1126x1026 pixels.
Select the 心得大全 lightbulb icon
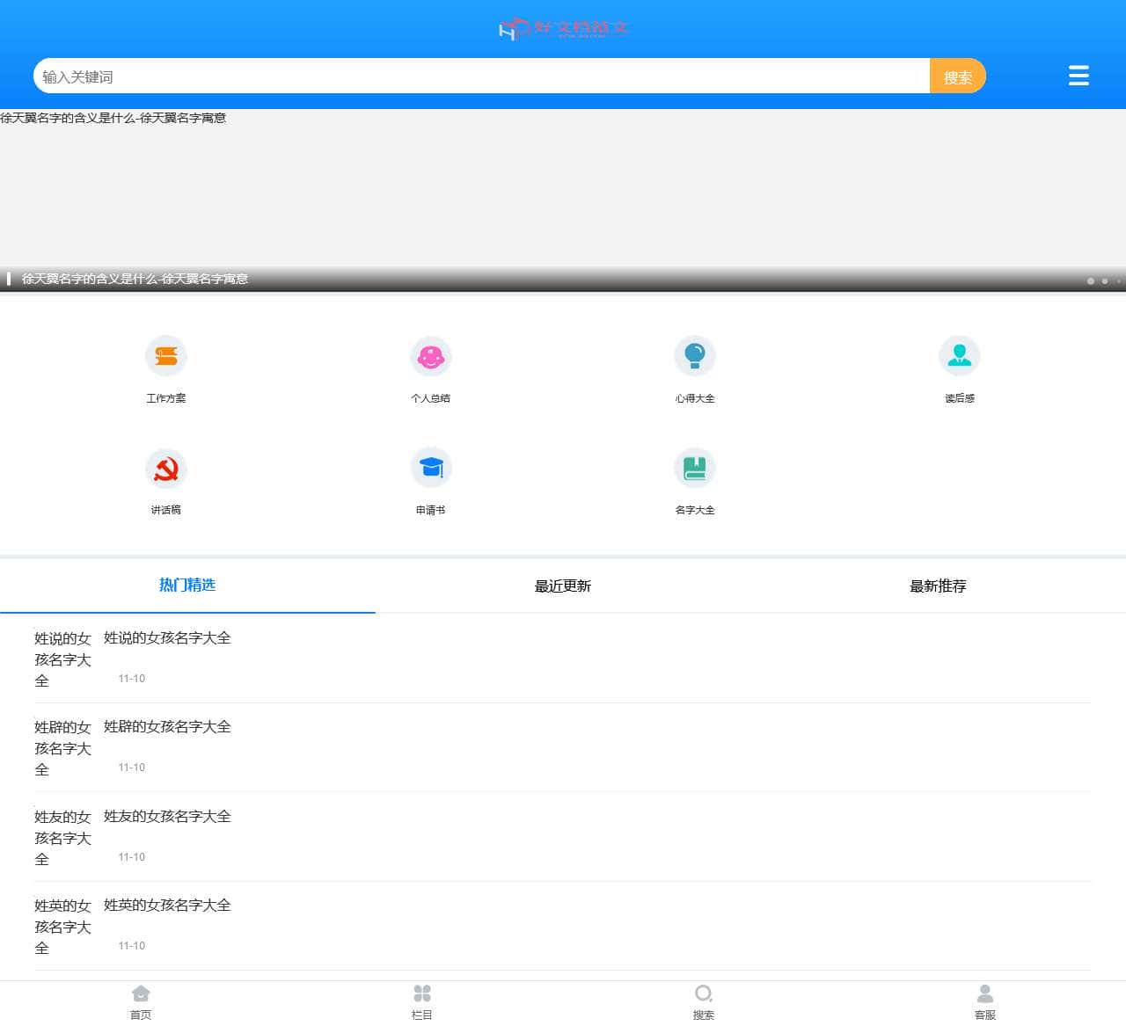point(695,356)
